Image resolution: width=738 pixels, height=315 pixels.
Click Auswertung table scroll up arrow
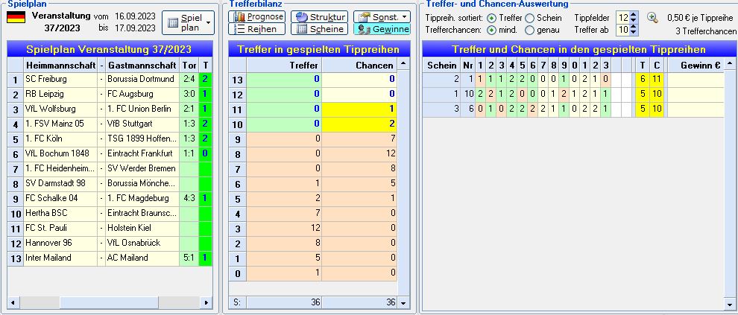pyautogui.click(x=730, y=63)
